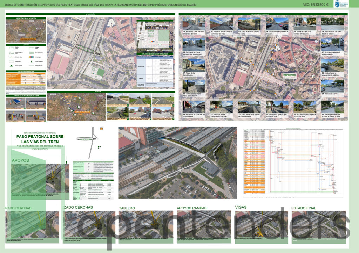Select the green access marker beside the bridge plan

pyautogui.click(x=99, y=147)
